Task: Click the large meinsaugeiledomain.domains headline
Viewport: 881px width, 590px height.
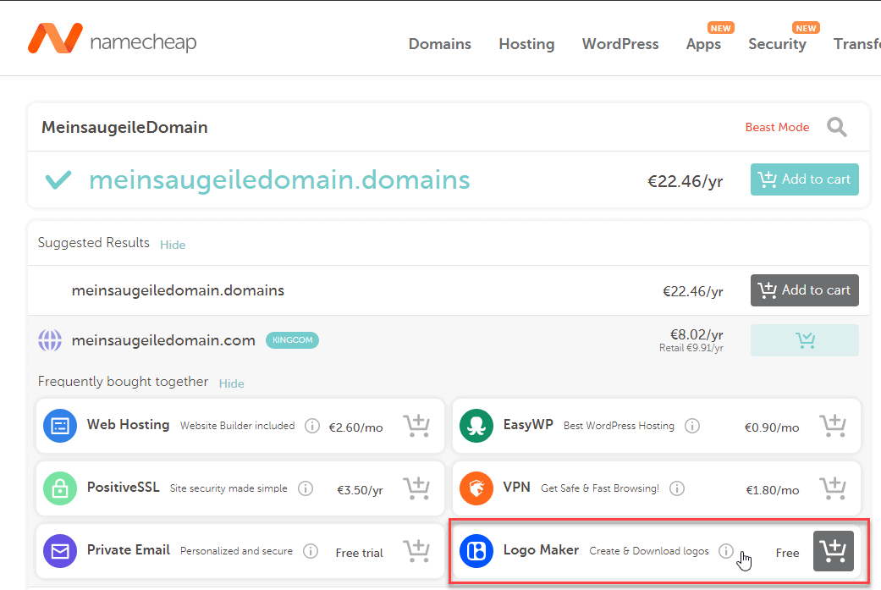Action: (x=279, y=179)
